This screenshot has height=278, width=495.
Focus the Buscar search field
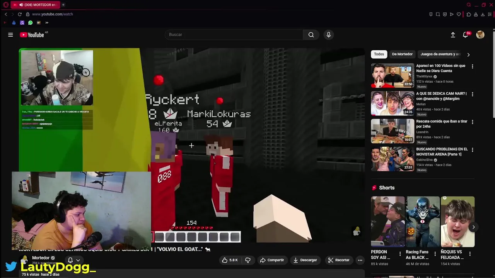234,35
